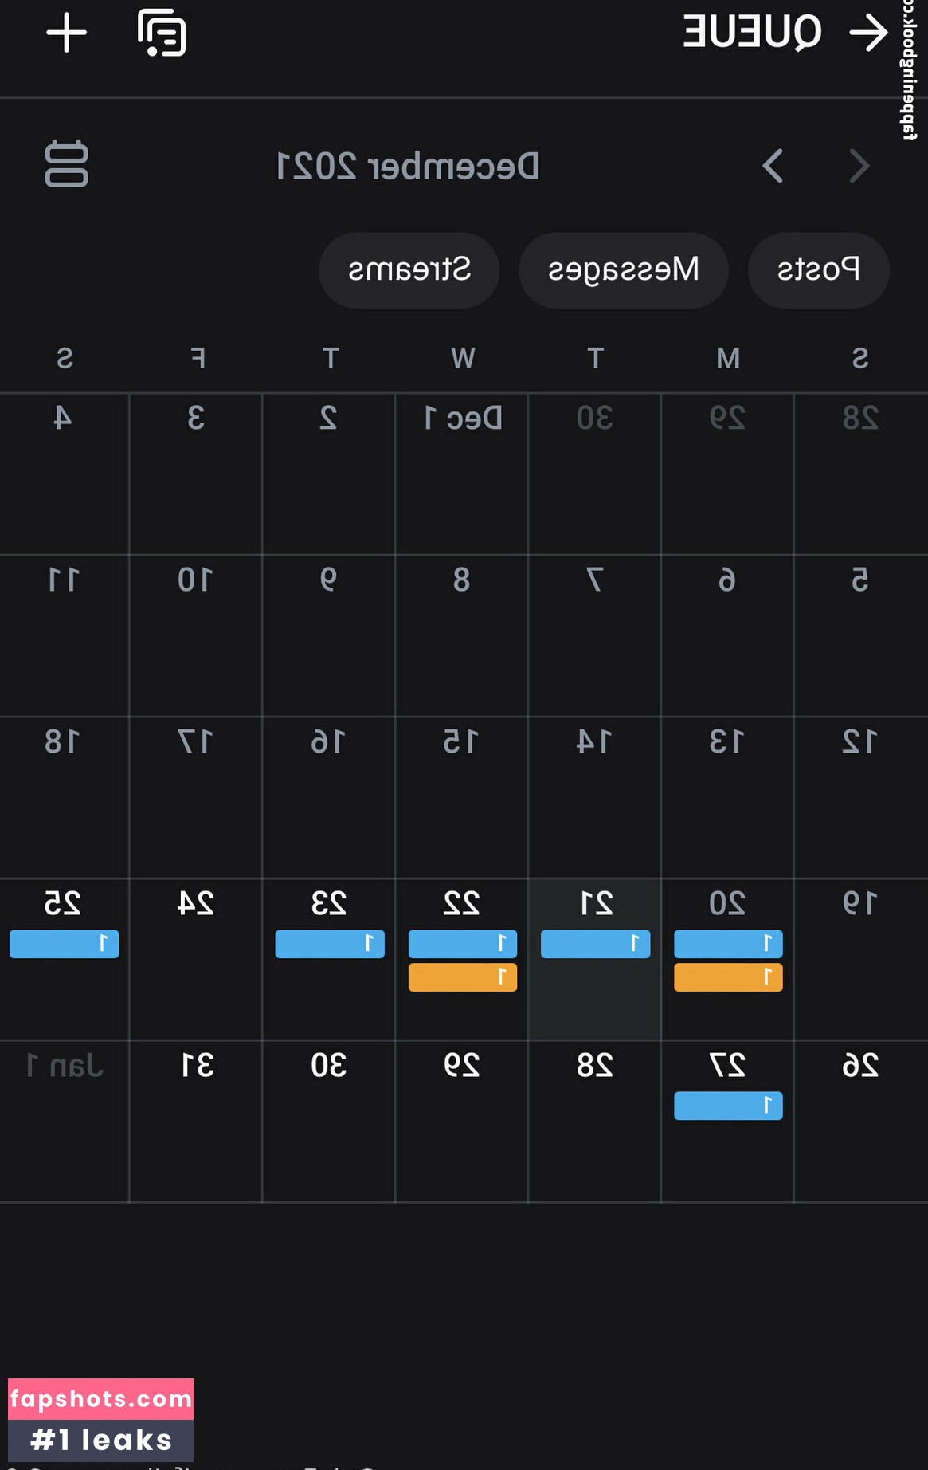Open blue event bar on December 25
Screen dimensions: 928x1470
64,944
